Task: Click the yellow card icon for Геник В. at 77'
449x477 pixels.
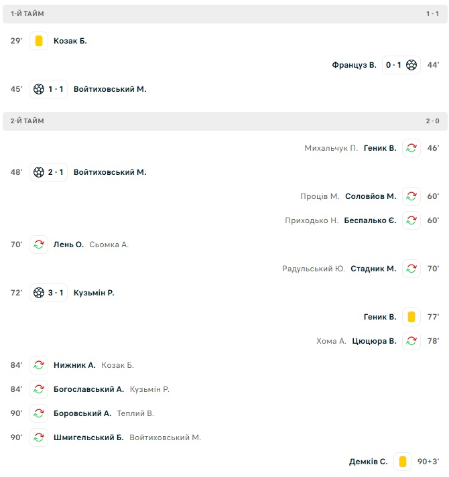Action: 411,317
